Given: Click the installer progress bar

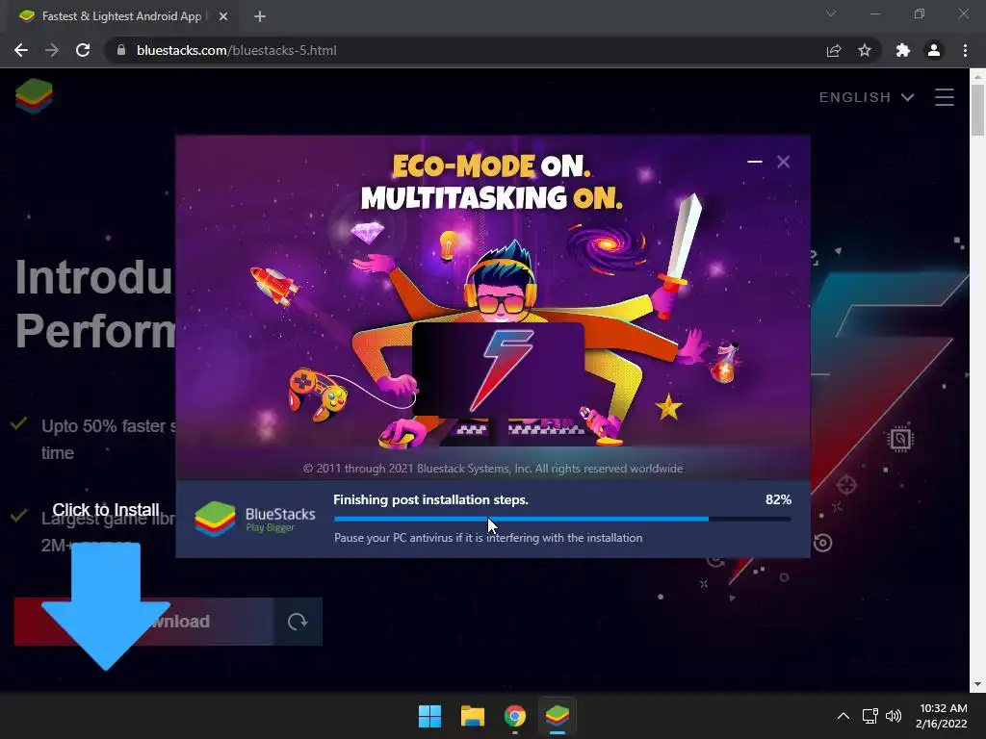Looking at the screenshot, I should click(x=562, y=519).
